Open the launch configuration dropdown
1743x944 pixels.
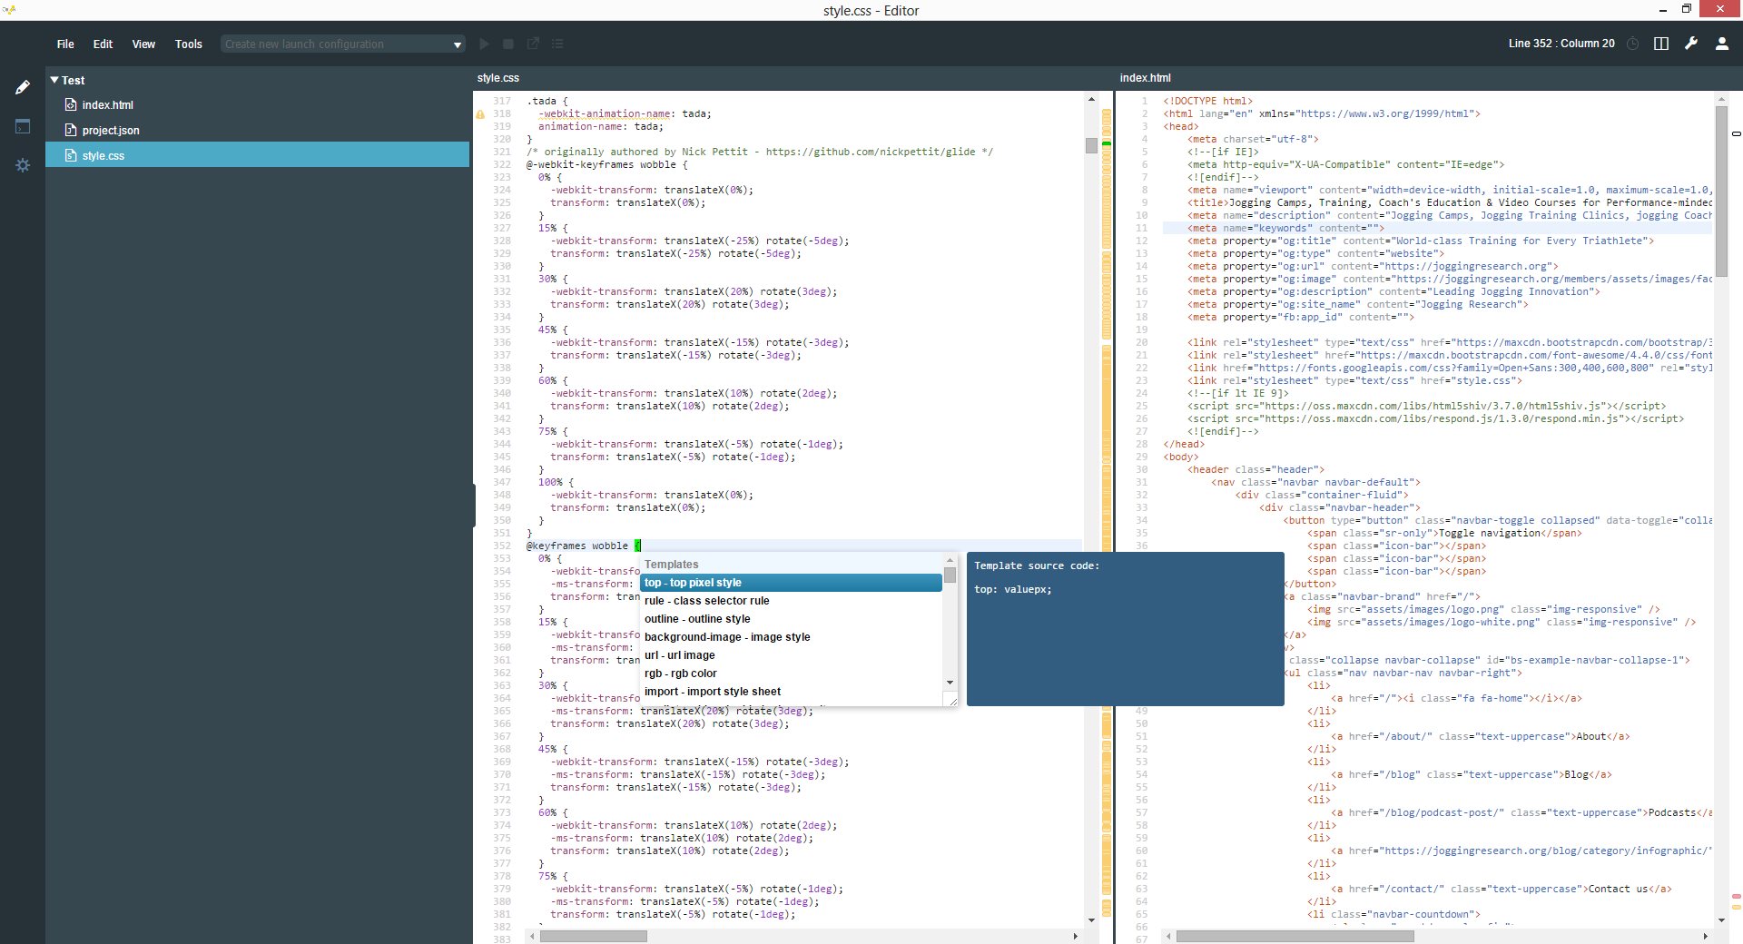click(457, 44)
